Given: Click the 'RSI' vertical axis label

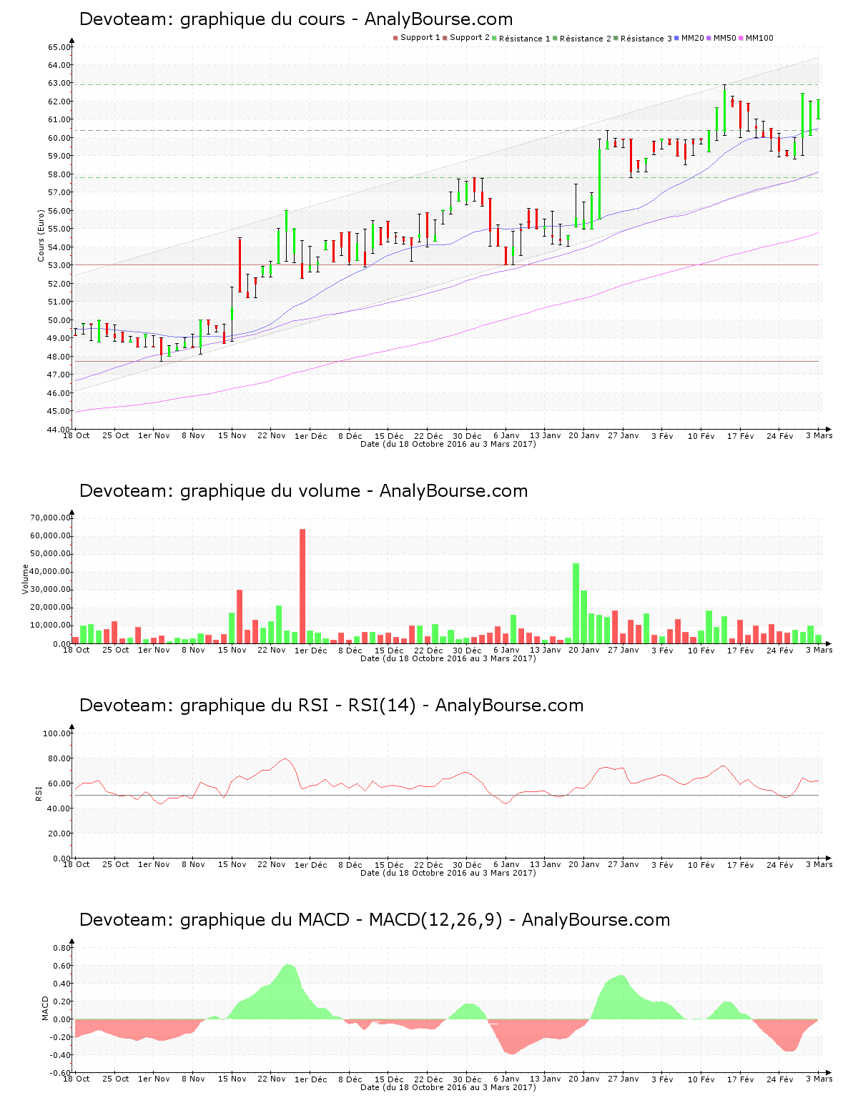Looking at the screenshot, I should (x=39, y=793).
